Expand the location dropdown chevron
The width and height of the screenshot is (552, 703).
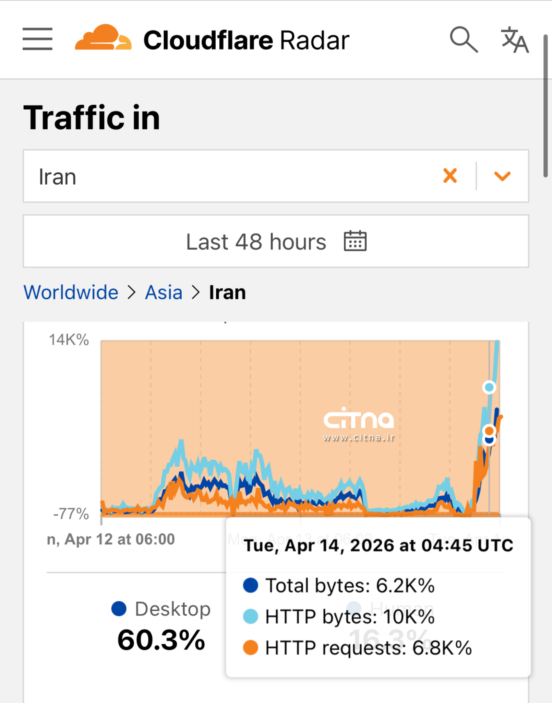point(502,176)
